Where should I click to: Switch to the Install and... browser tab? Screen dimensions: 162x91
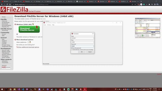tap(112, 2)
